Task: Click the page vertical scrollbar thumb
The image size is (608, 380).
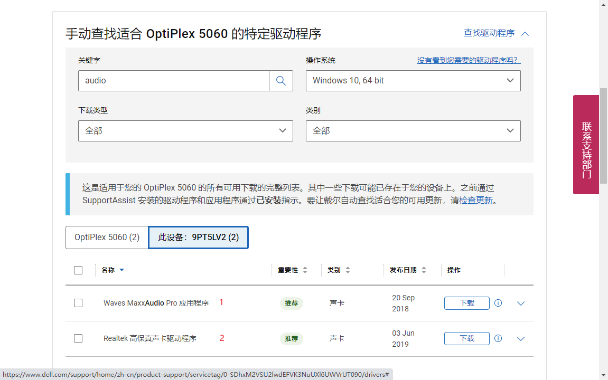Action: [x=603, y=136]
